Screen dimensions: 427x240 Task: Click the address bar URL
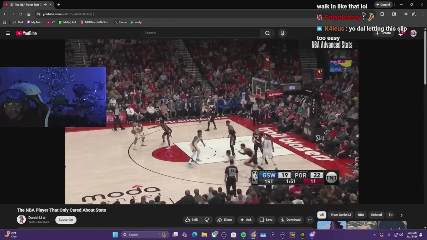68,14
